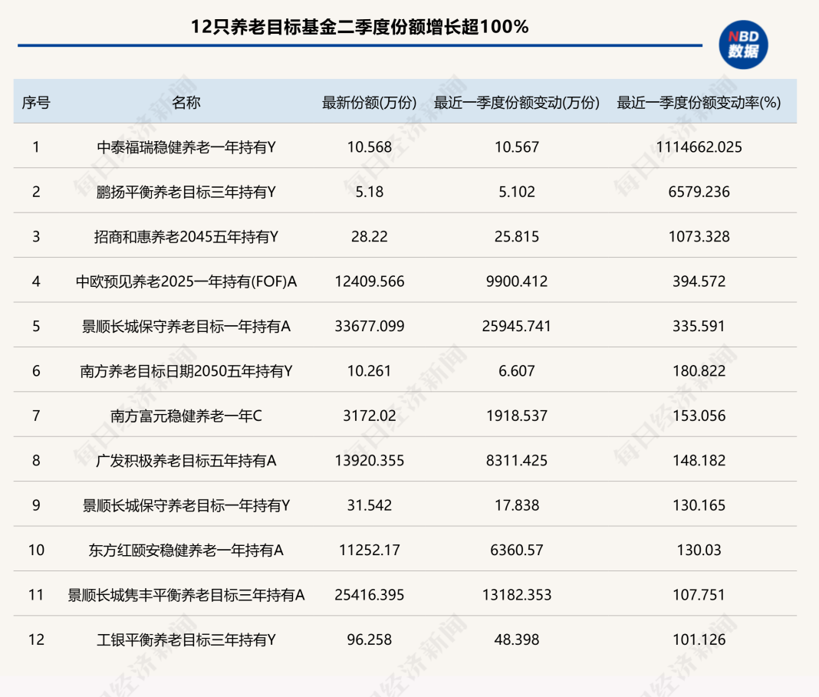
Task: Click the 名称 column header
Action: coord(186,102)
